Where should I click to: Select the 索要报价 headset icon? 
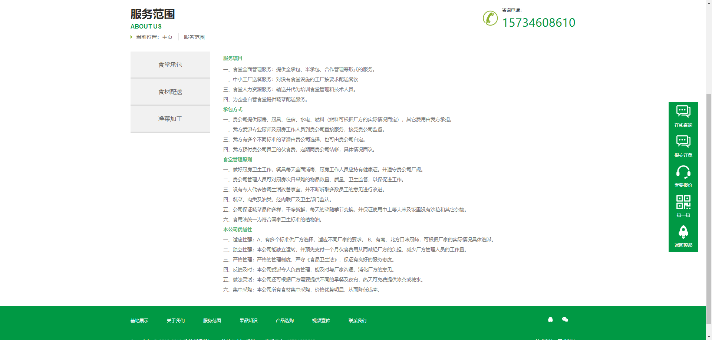pyautogui.click(x=683, y=172)
